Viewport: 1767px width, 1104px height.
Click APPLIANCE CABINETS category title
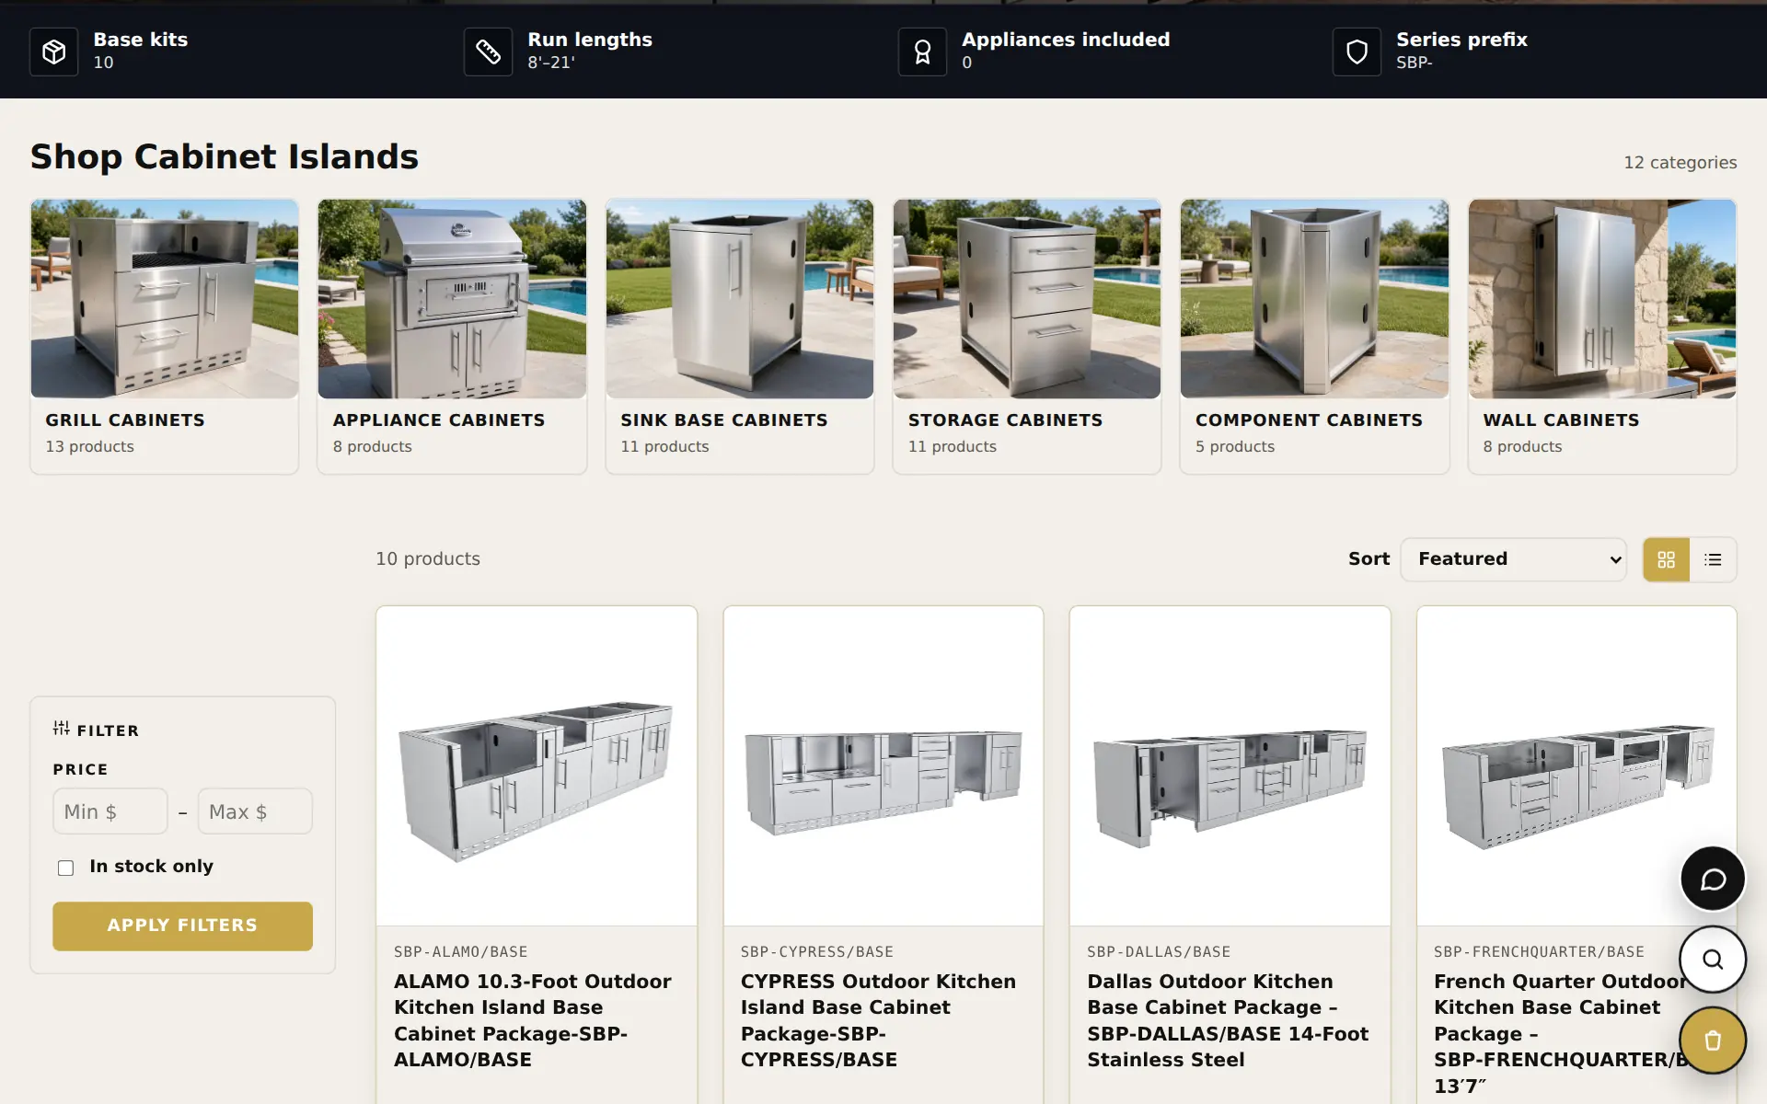(439, 420)
